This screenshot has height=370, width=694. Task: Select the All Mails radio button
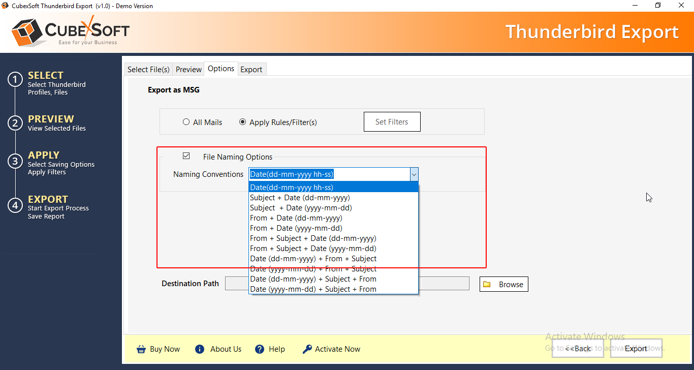coord(186,122)
